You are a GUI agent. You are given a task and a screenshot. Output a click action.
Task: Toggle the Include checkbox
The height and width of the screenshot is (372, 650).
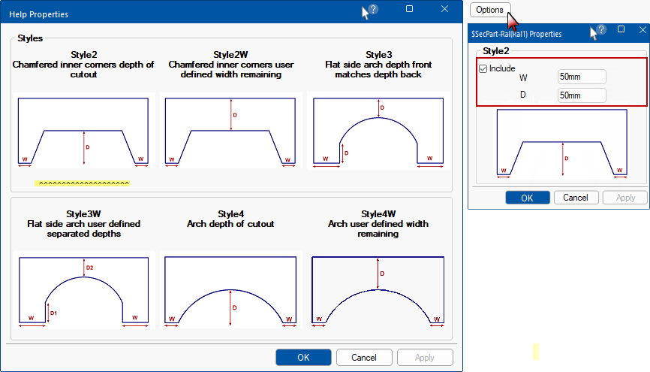pos(483,68)
